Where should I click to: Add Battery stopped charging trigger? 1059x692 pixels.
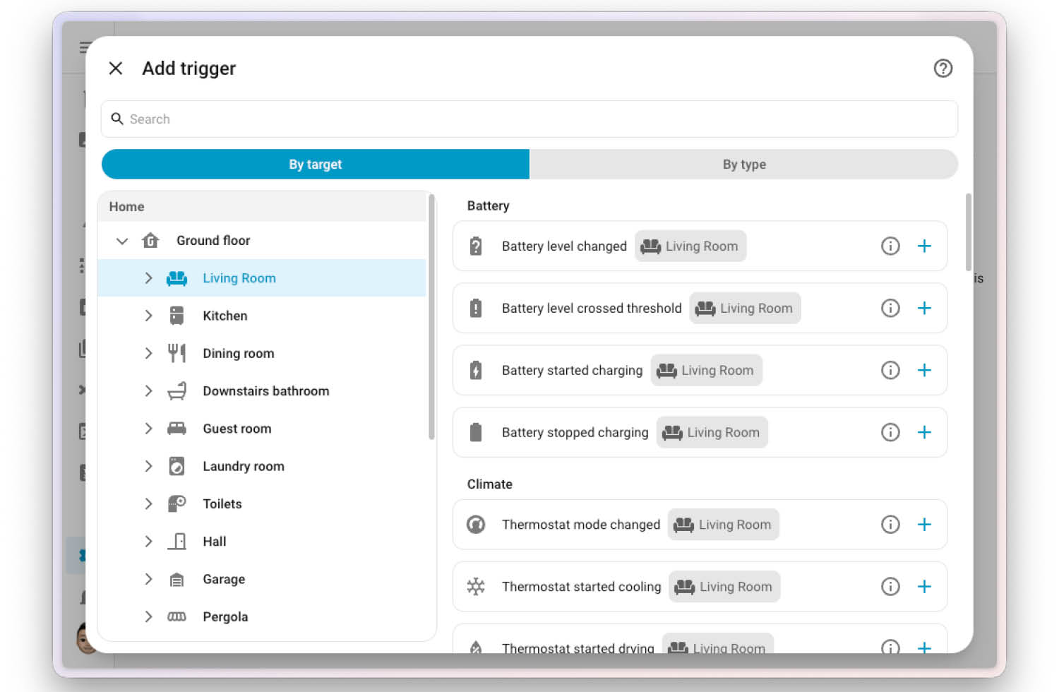click(924, 432)
